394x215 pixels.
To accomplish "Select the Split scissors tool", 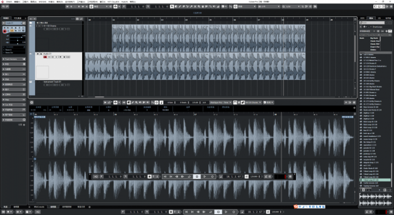I will point(187,6).
